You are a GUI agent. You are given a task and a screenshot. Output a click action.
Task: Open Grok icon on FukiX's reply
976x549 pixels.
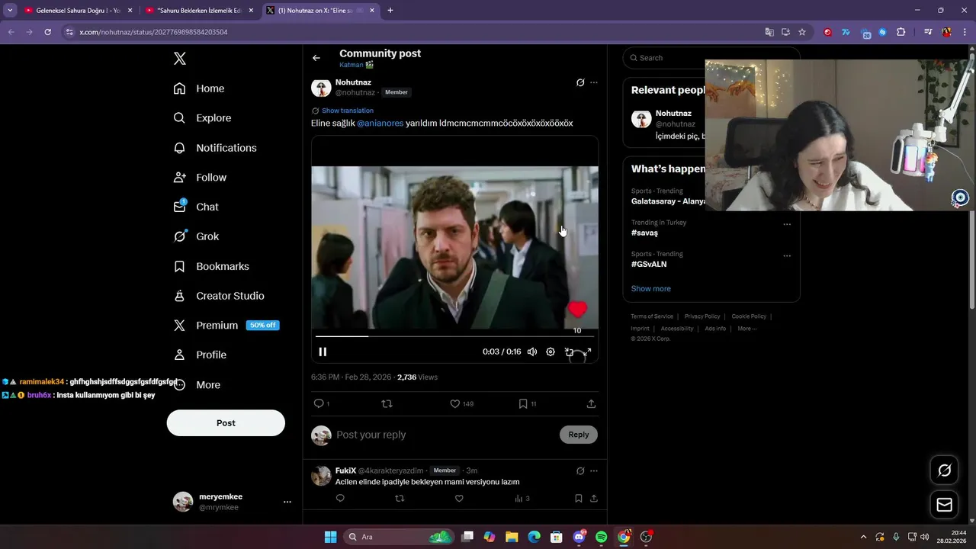[580, 470]
